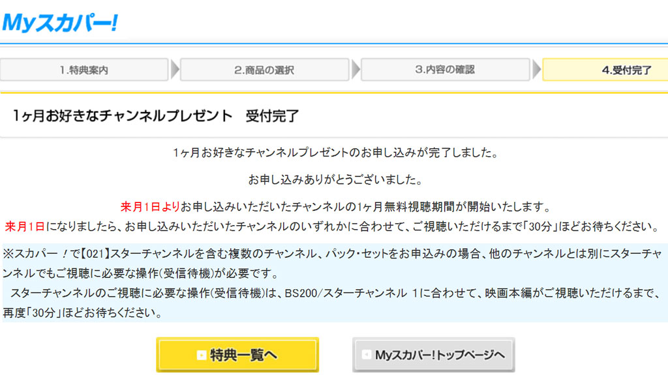Select step 2.商品の選択
Image resolution: width=668 pixels, height=375 pixels.
pyautogui.click(x=265, y=70)
